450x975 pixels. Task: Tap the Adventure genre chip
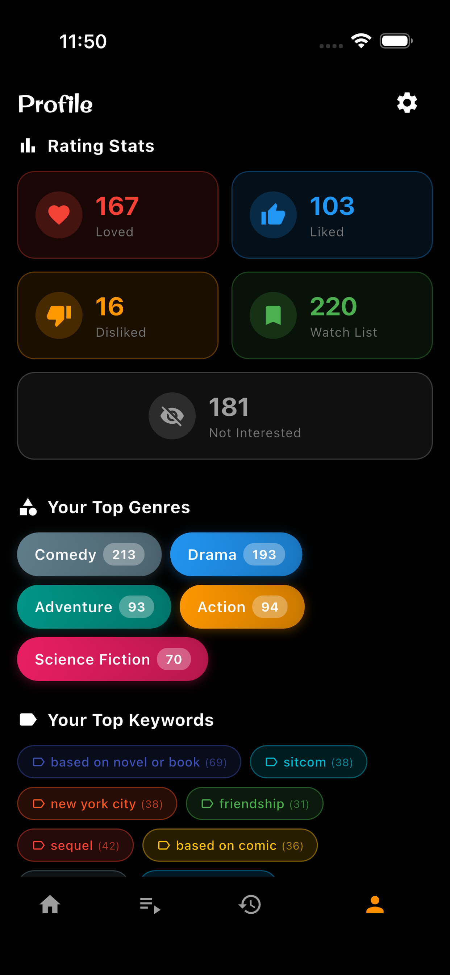[x=94, y=607]
